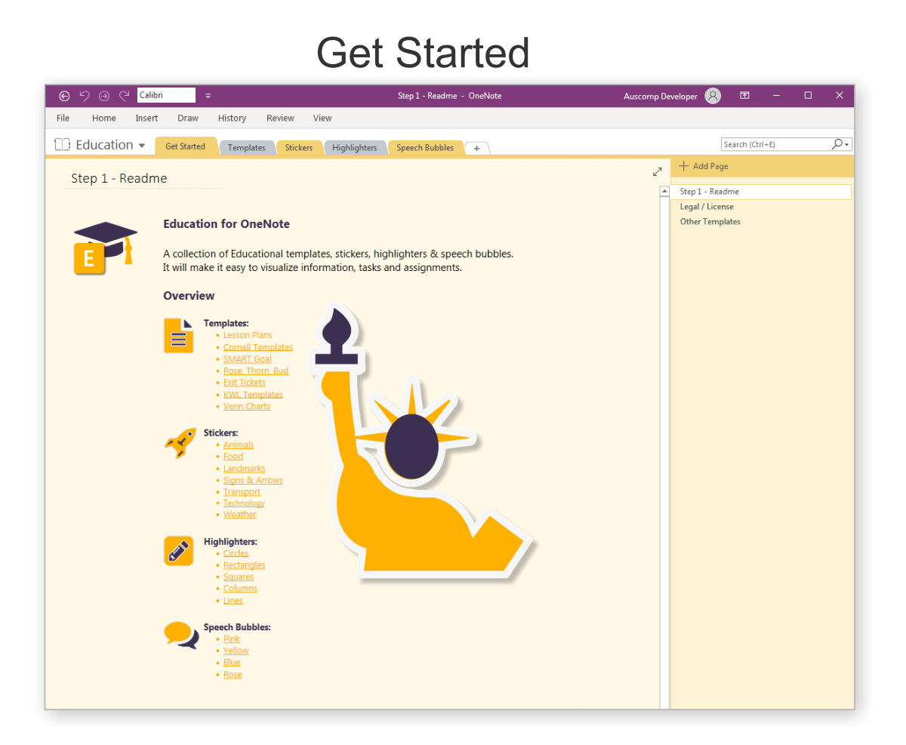Viewport: 906px width, 745px height.
Task: Follow the Weather stickers link
Action: [240, 515]
